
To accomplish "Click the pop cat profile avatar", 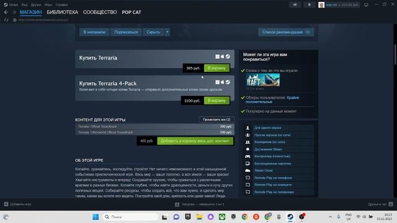I will pyautogui.click(x=321, y=5).
